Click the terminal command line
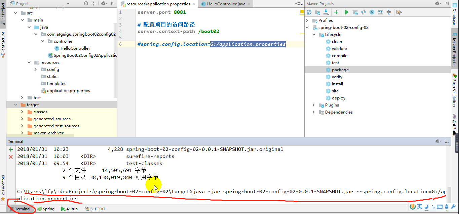The image size is (459, 214). 232,195
